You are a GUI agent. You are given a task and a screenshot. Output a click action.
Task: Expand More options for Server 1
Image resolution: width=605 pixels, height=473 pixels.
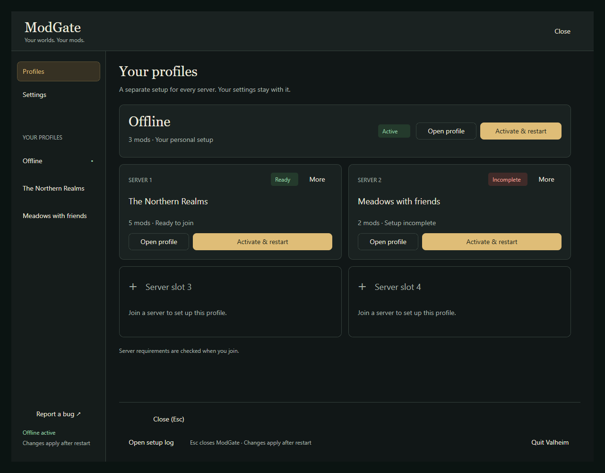317,179
